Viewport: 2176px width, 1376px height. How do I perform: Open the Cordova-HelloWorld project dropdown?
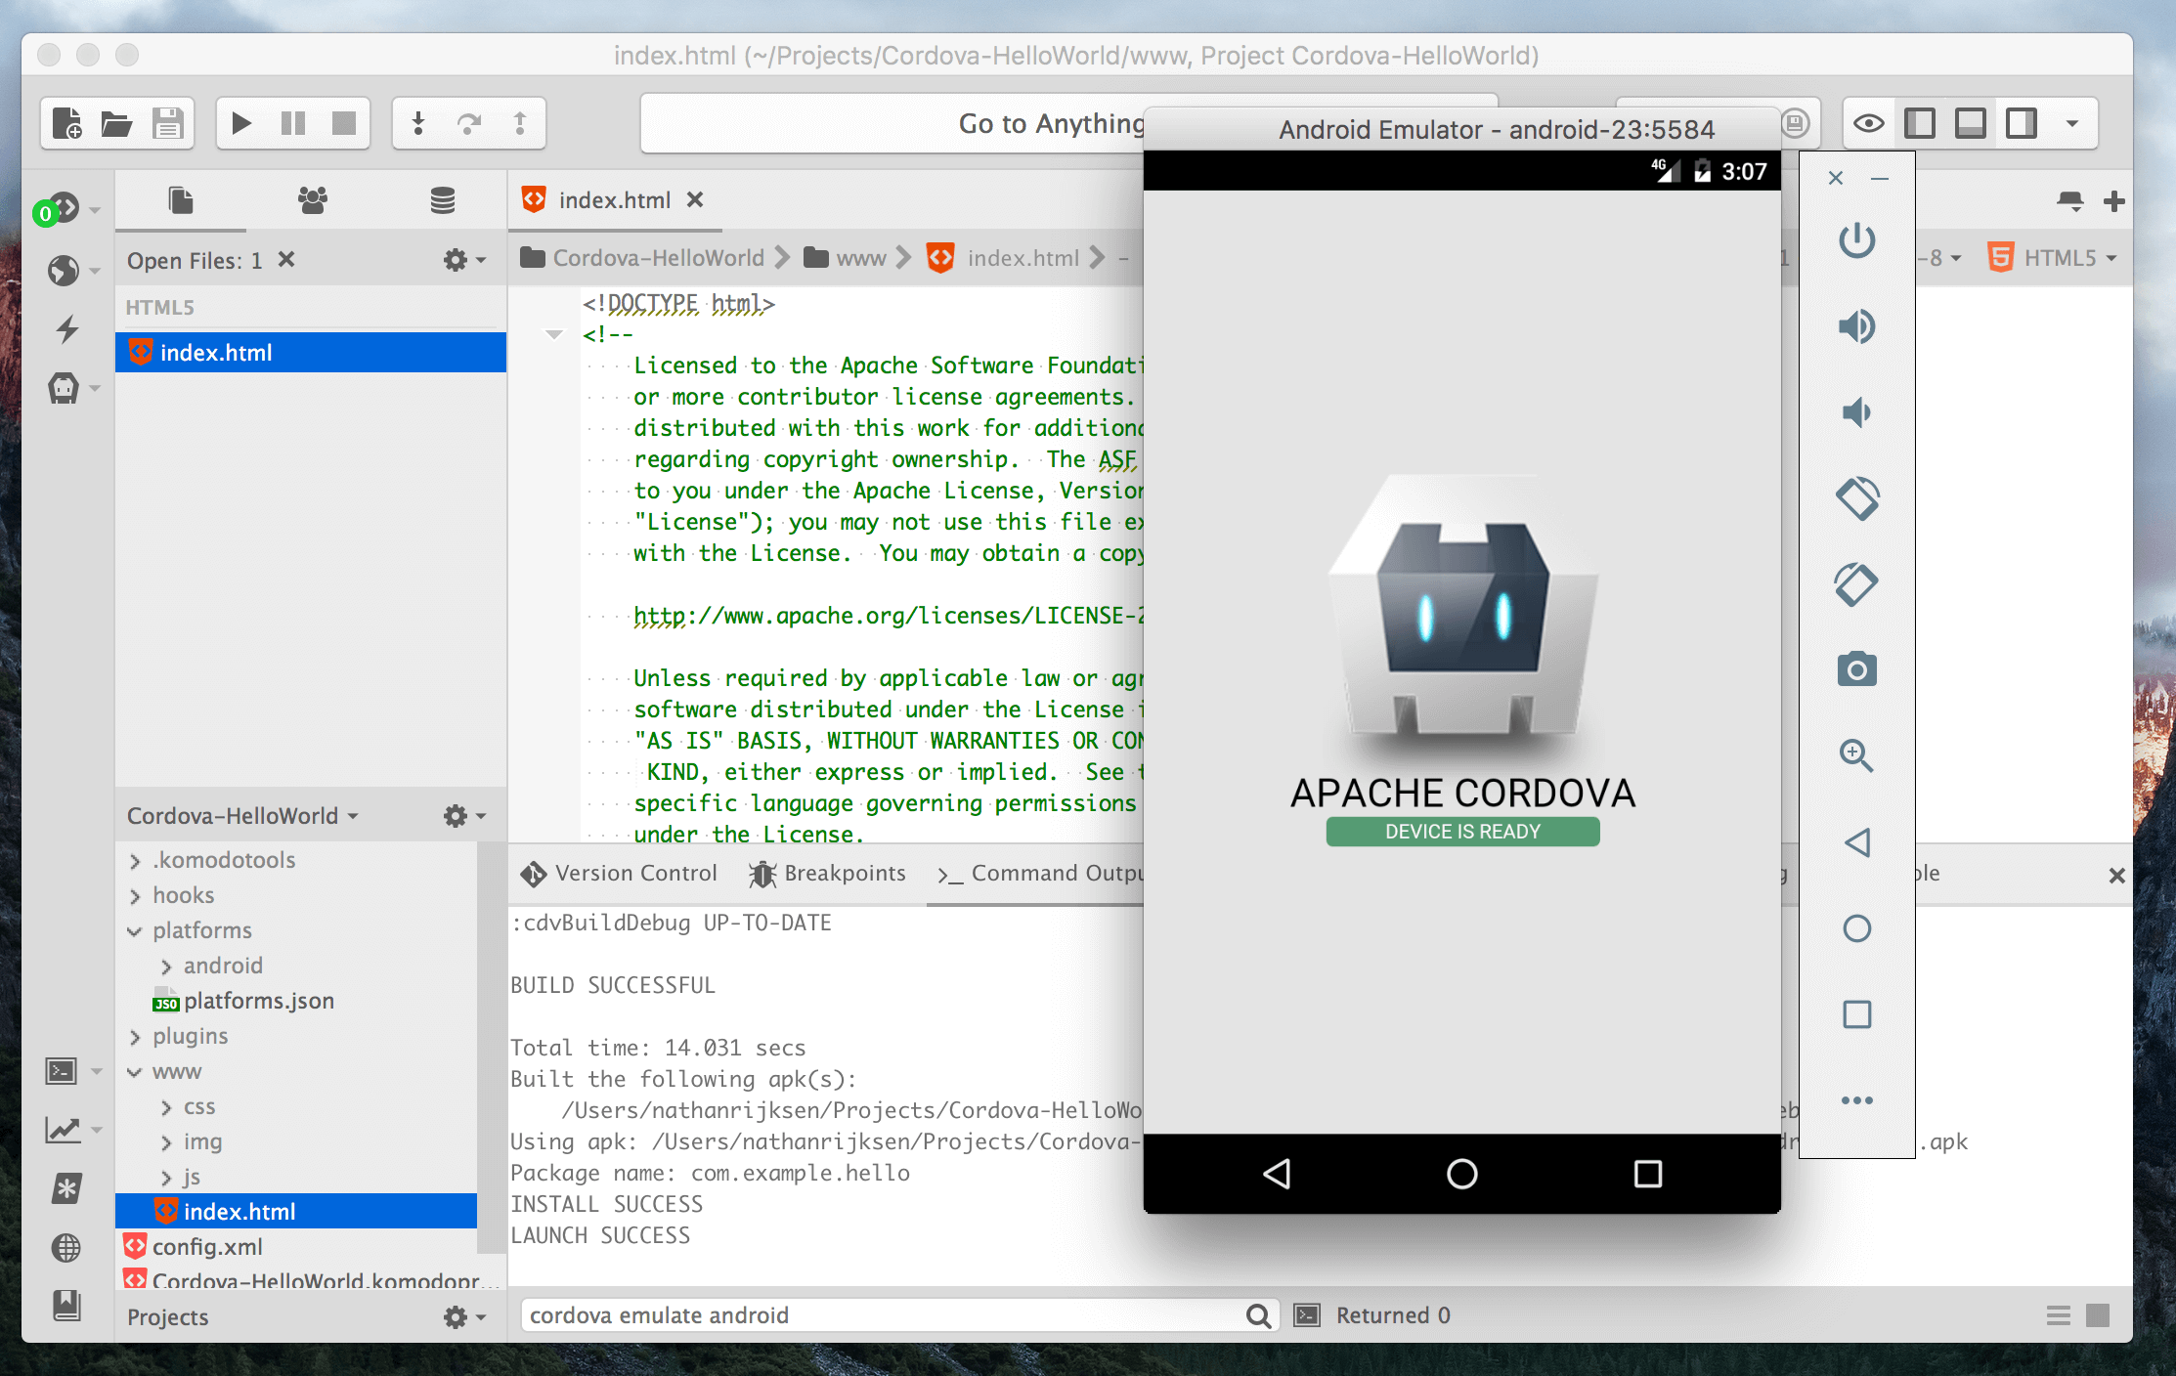tap(242, 816)
